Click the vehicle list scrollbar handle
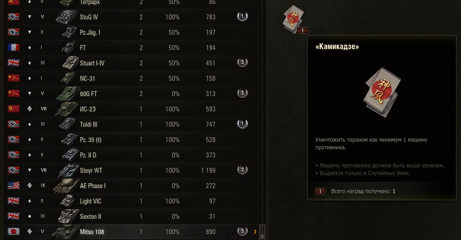 click(x=262, y=232)
